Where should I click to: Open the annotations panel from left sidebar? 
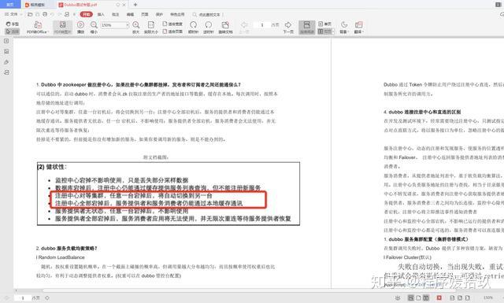6,62
